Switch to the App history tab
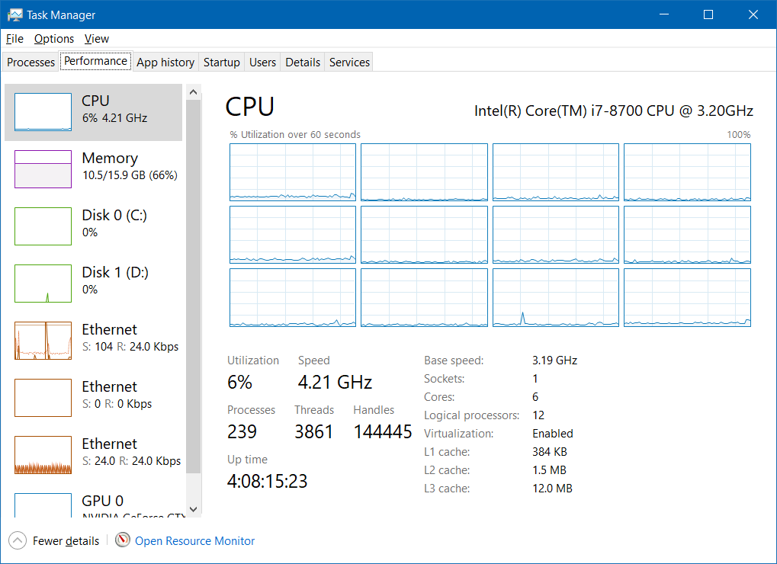The width and height of the screenshot is (777, 564). 165,62
